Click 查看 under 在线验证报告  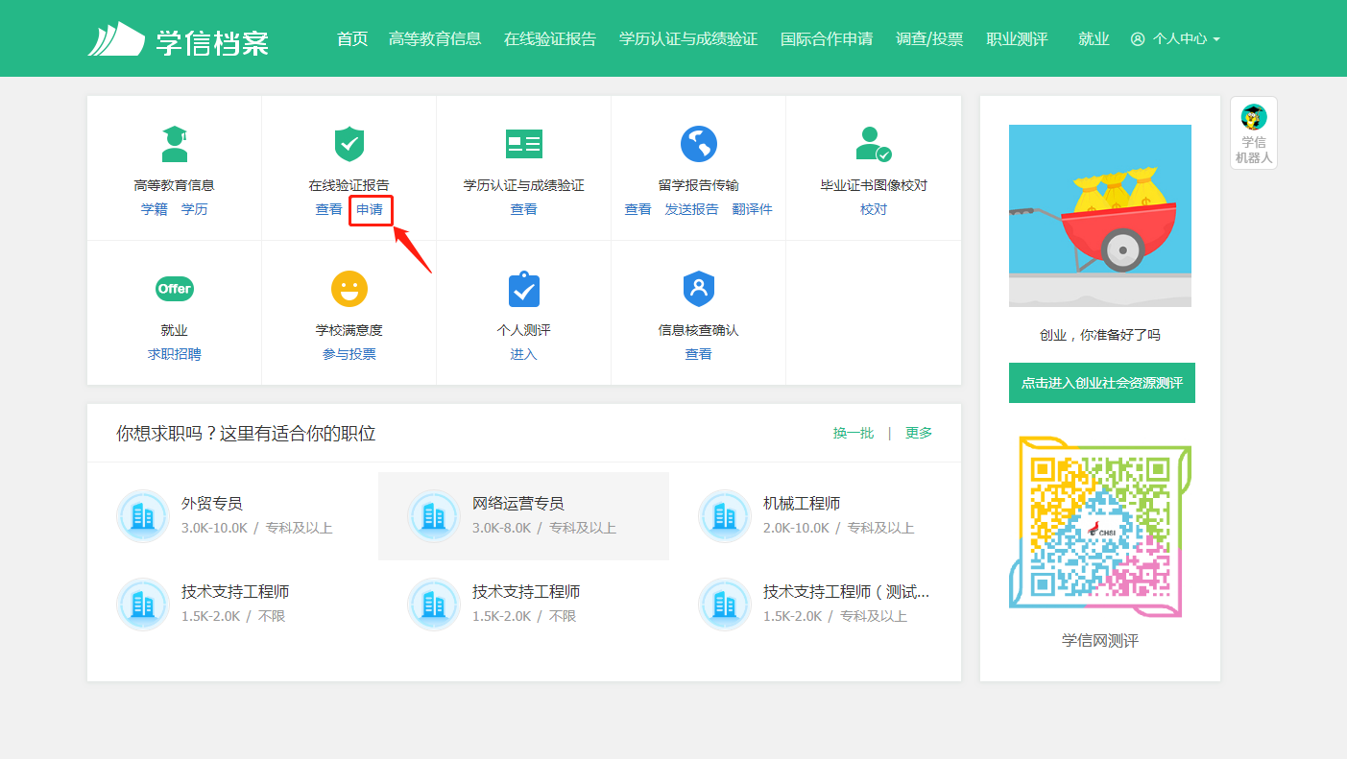click(328, 209)
